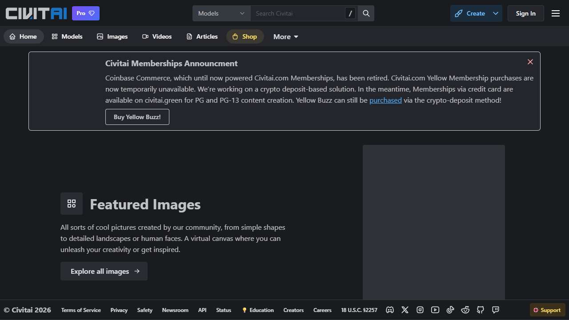Expand the More navigation menu

(x=286, y=36)
